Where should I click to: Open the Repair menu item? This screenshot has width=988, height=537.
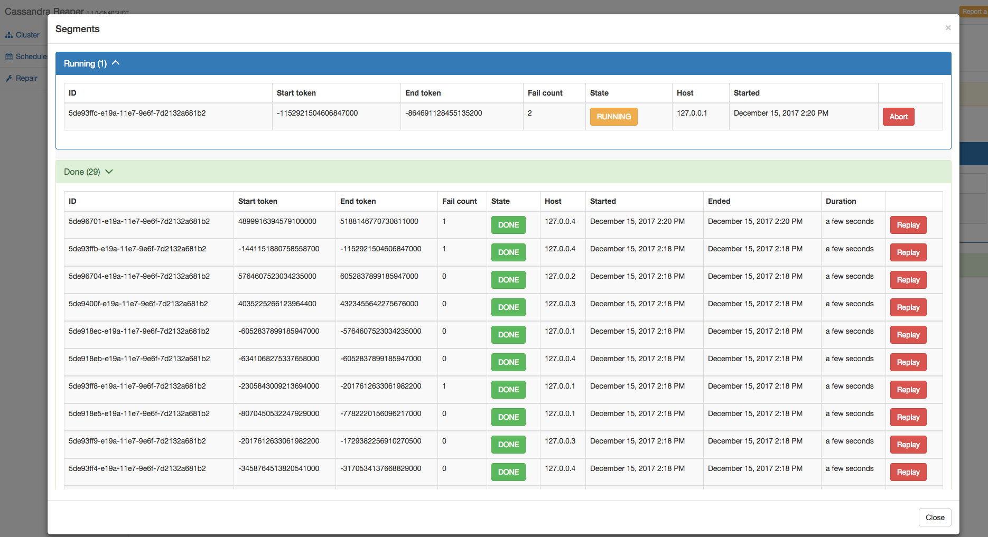pyautogui.click(x=26, y=78)
